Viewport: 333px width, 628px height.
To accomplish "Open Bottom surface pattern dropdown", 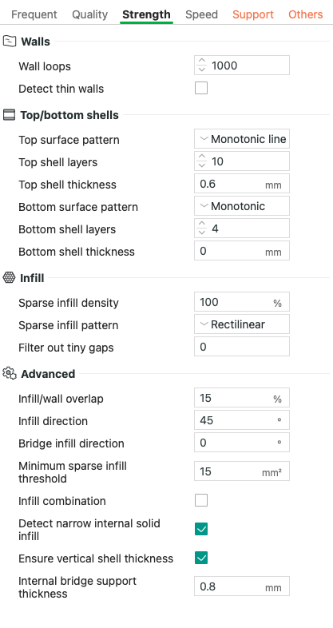I will (242, 206).
